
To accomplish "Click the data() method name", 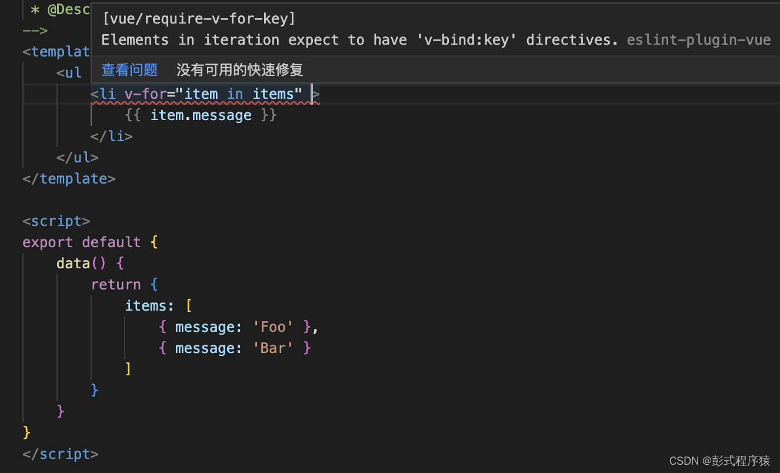I will pyautogui.click(x=73, y=264).
